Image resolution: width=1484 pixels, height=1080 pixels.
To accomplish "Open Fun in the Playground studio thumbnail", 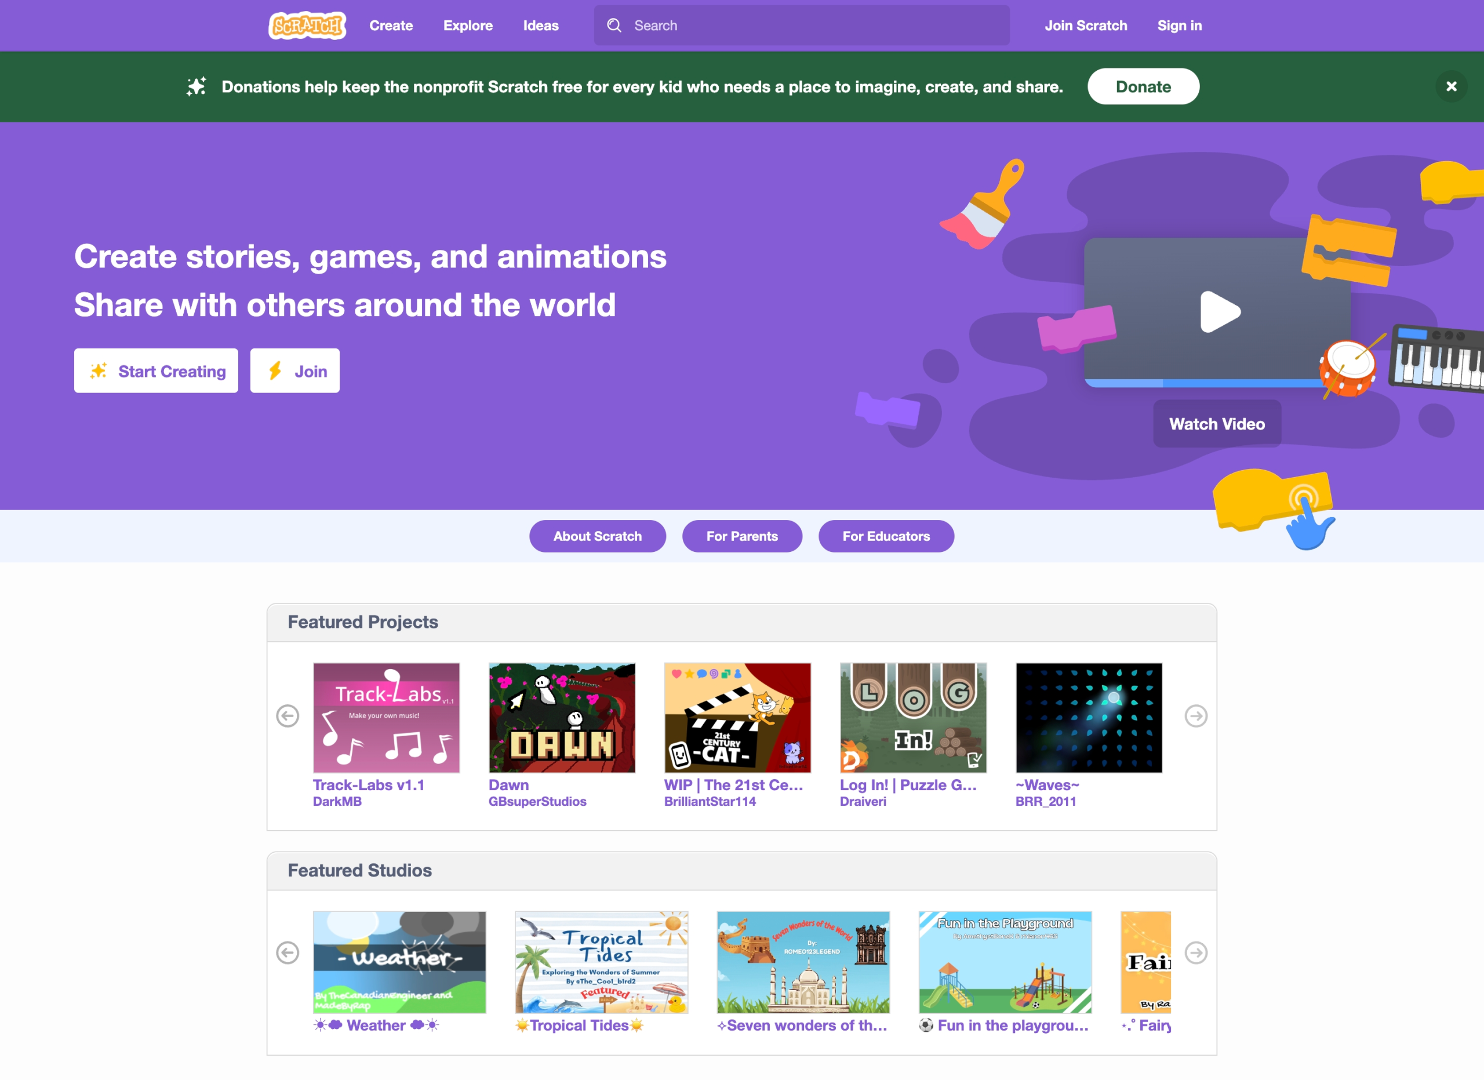I will 1005,962.
